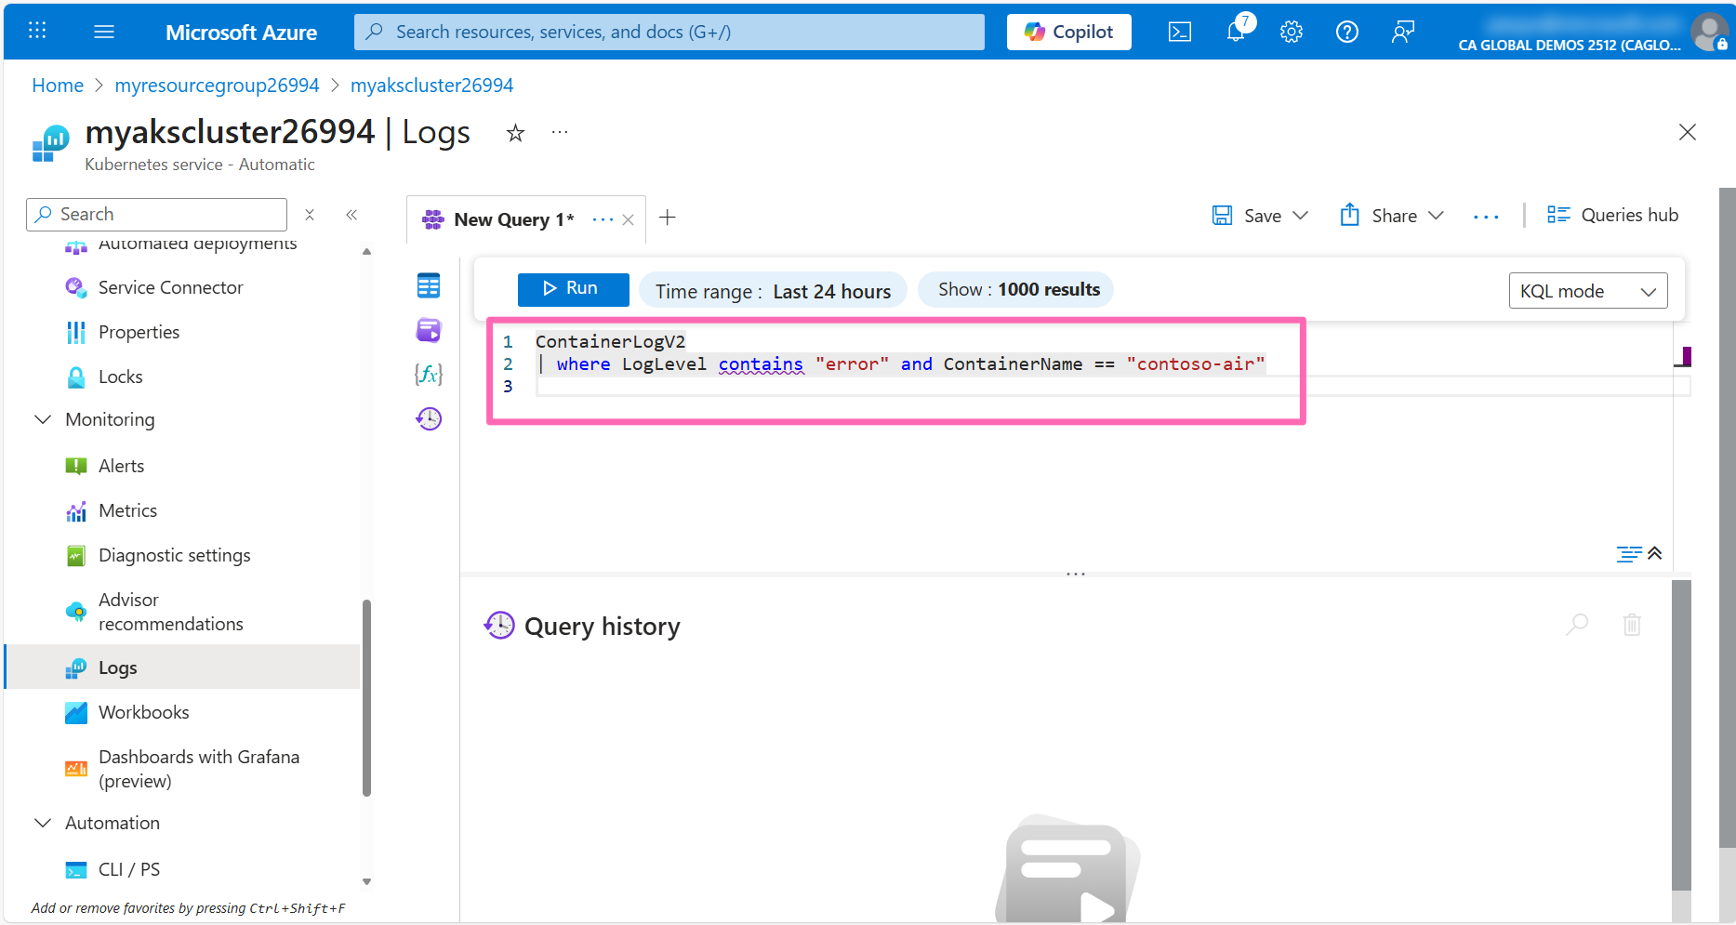Click the global search resources field
Image resolution: width=1736 pixels, height=925 pixels.
tap(669, 33)
